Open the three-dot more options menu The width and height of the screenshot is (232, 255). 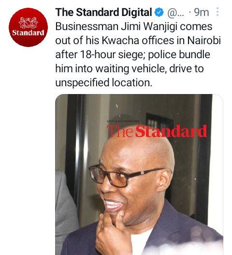coord(217,12)
